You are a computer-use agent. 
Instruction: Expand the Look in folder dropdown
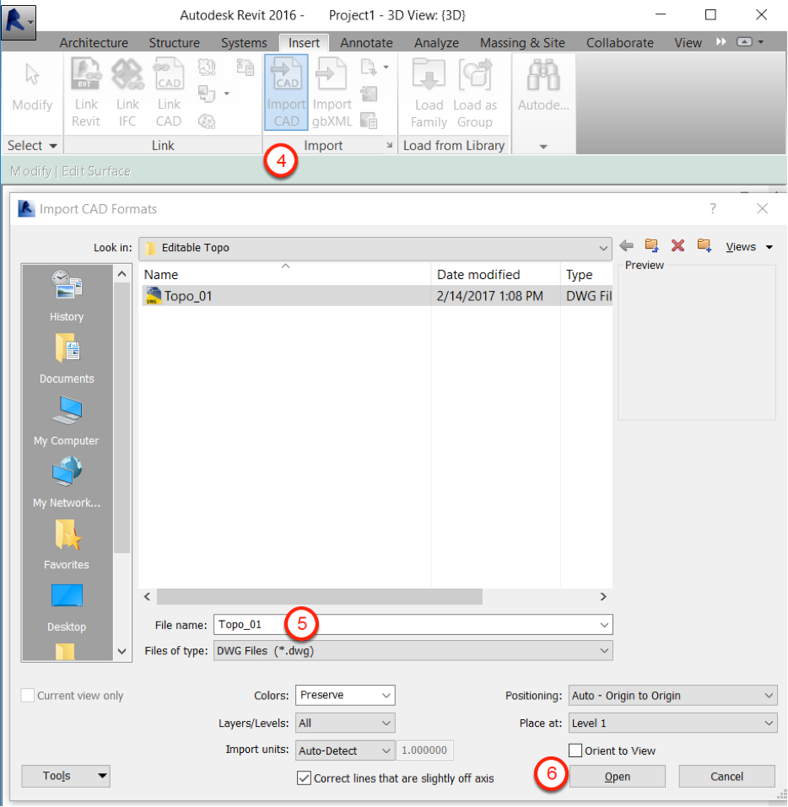point(603,248)
